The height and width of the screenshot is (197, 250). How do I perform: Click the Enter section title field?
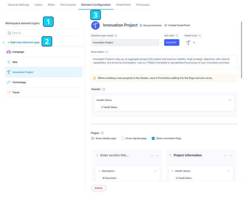tap(115, 155)
